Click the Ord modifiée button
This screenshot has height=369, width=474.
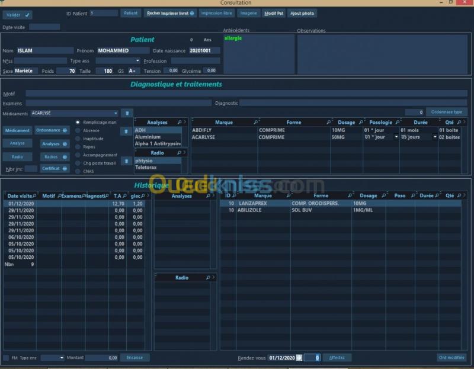pyautogui.click(x=451, y=358)
